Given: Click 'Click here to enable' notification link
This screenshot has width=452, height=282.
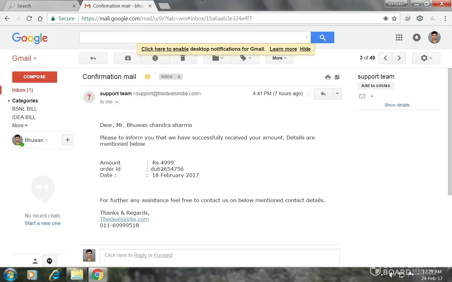Looking at the screenshot, I should (165, 49).
